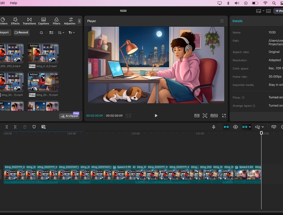Expand the media filter dropdown
The image size is (283, 215).
pos(71,33)
